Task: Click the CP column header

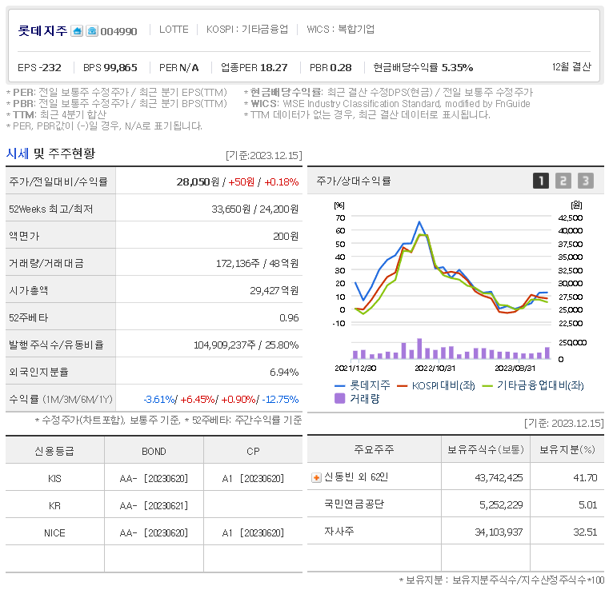Action: pyautogui.click(x=253, y=452)
